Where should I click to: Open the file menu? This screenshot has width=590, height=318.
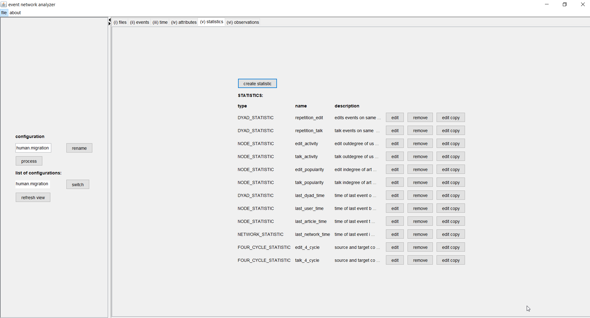coord(4,13)
